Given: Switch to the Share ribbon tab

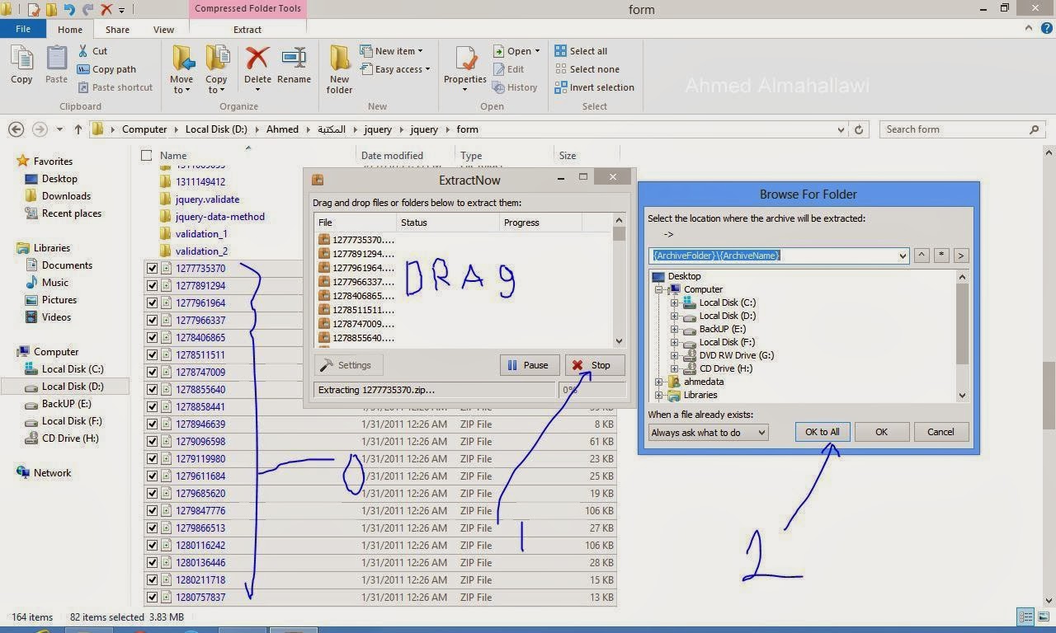Looking at the screenshot, I should (117, 30).
